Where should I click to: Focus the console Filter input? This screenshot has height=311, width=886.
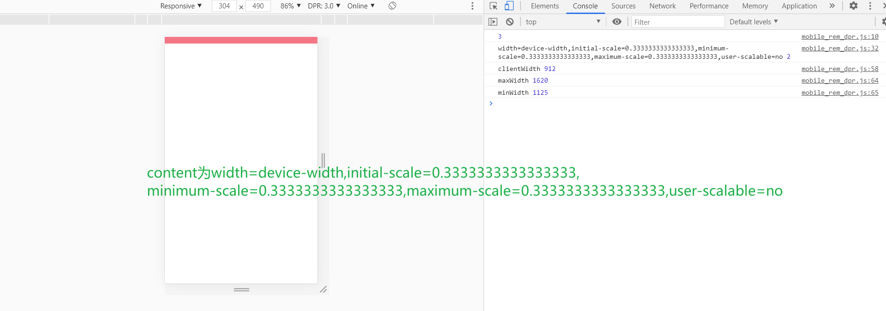(678, 22)
